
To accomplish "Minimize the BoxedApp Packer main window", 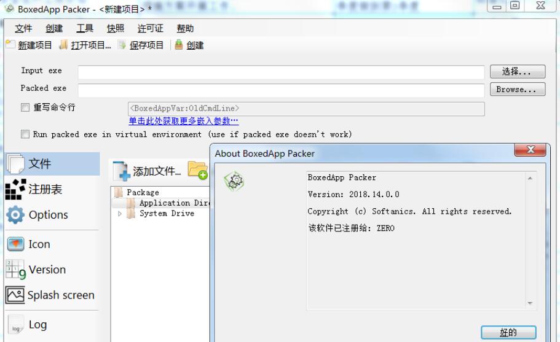I will [x=497, y=6].
